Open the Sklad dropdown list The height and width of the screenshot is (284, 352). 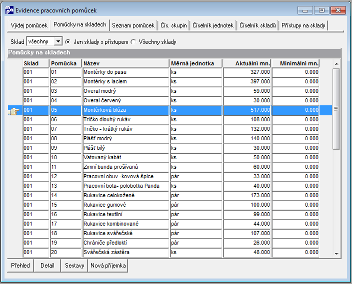click(58, 41)
